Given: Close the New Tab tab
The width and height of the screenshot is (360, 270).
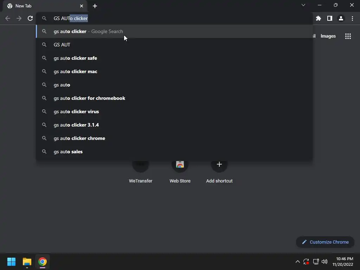Looking at the screenshot, I should (x=82, y=6).
